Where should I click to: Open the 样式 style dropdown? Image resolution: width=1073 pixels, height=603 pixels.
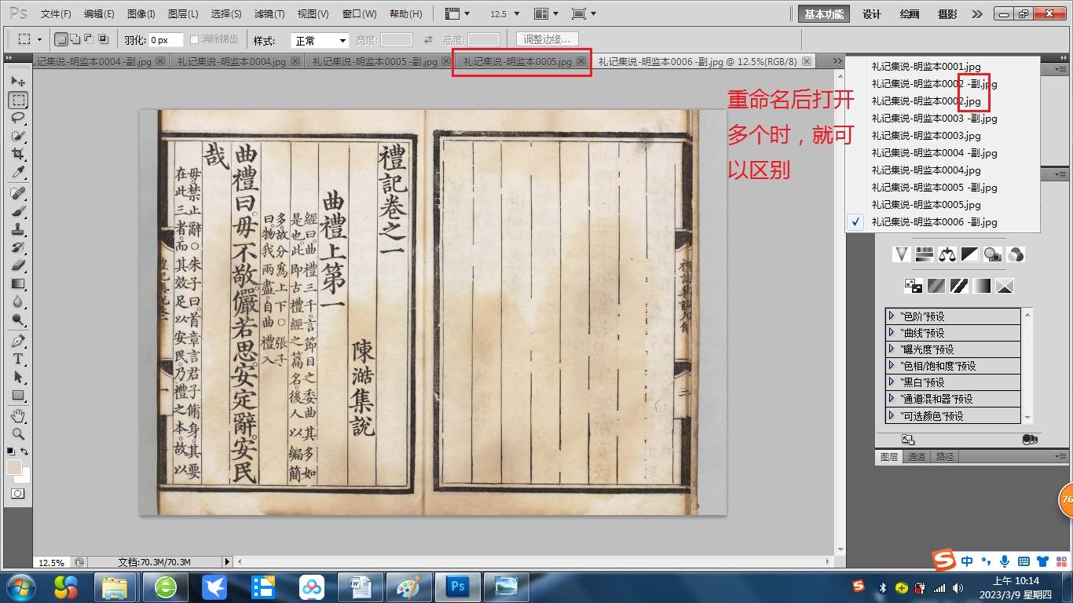320,40
